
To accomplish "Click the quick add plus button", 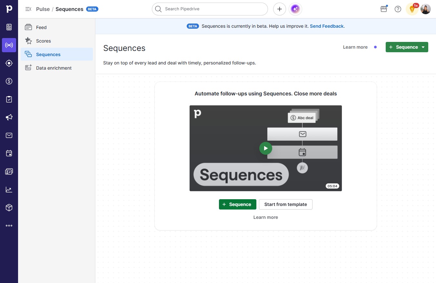I will pyautogui.click(x=280, y=9).
